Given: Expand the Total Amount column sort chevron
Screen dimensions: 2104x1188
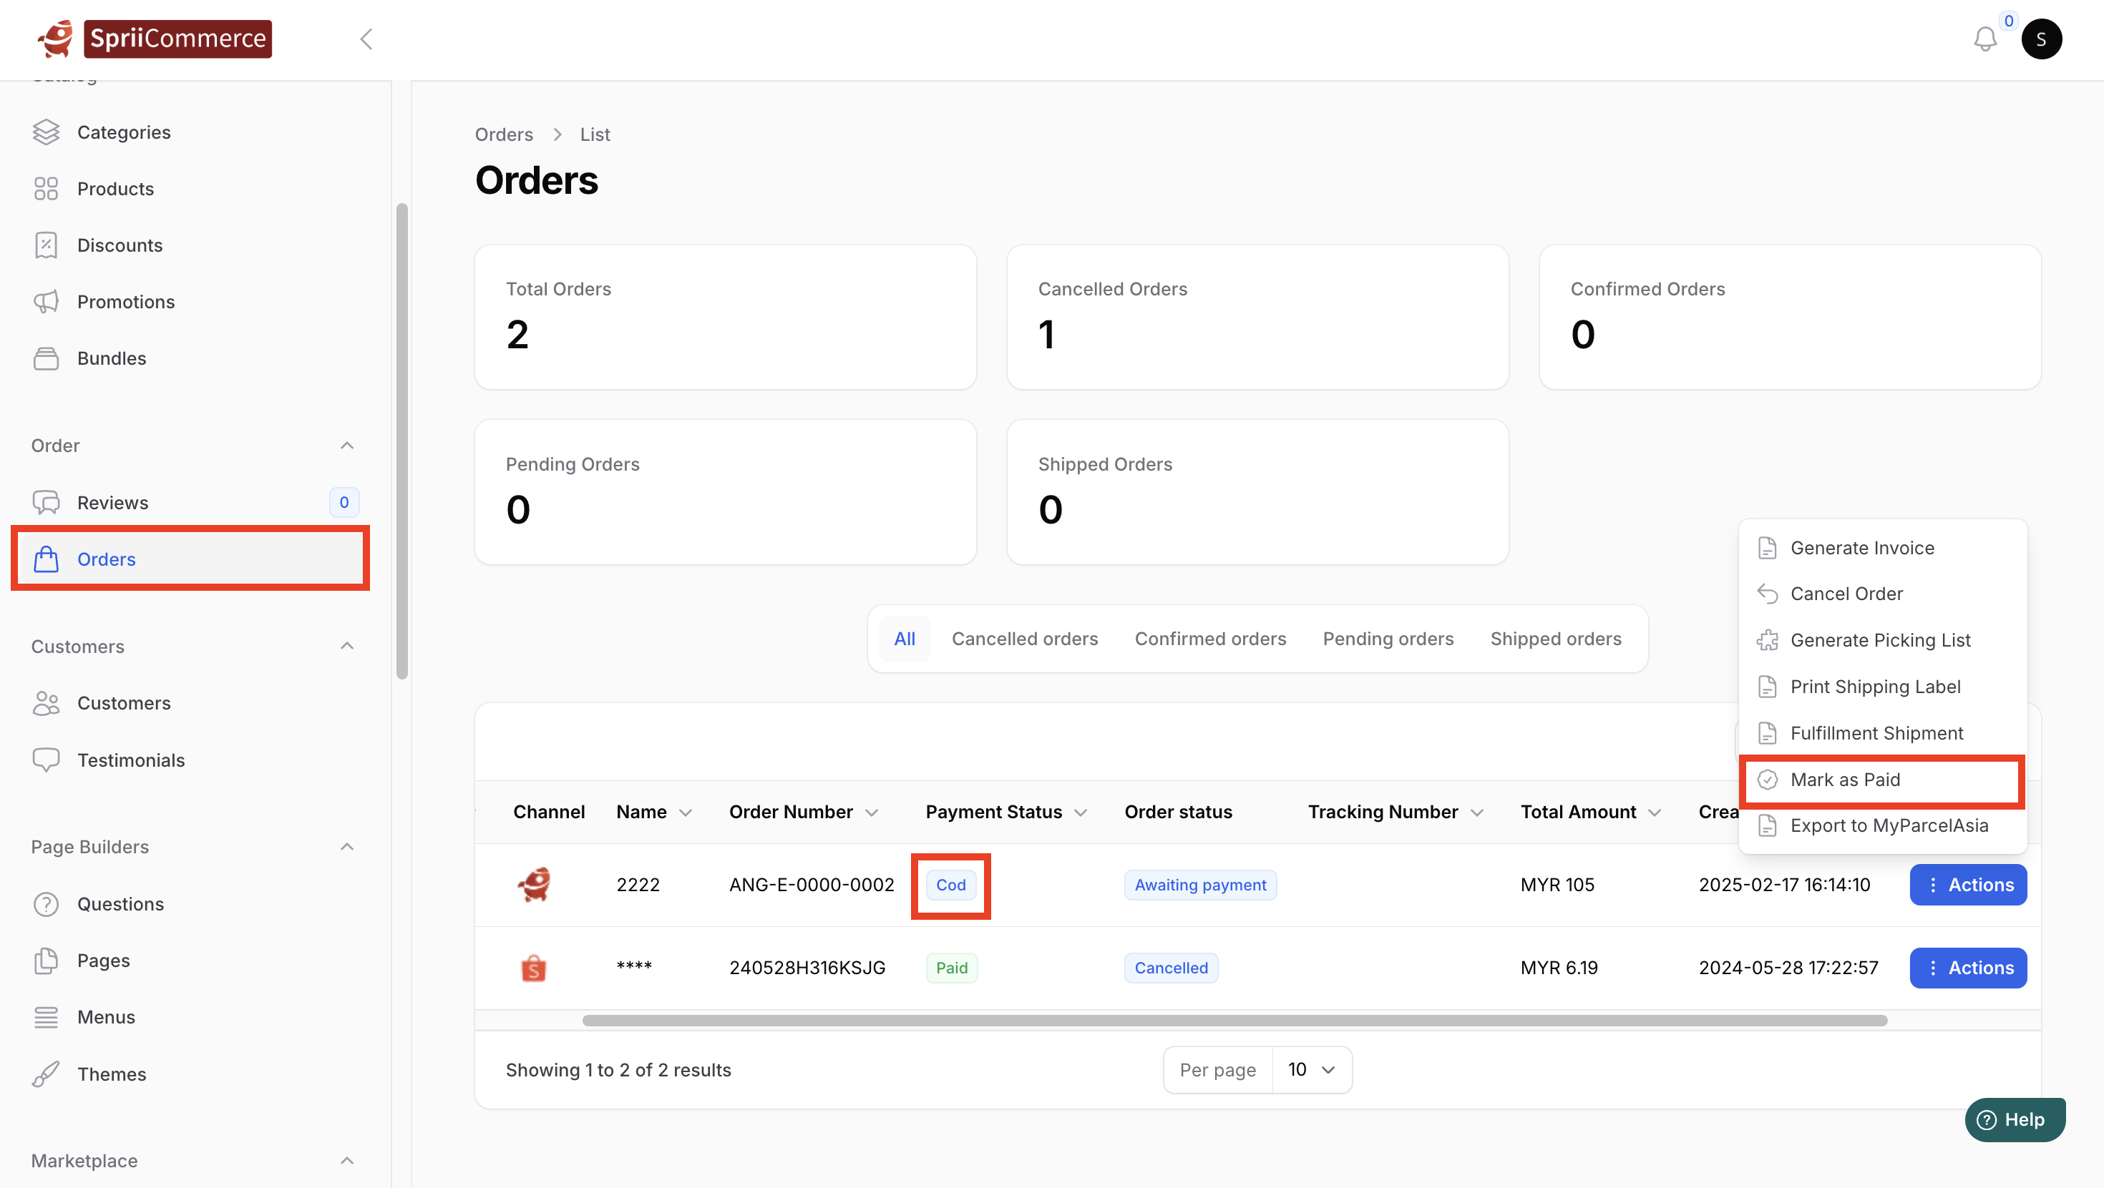Looking at the screenshot, I should (1655, 813).
